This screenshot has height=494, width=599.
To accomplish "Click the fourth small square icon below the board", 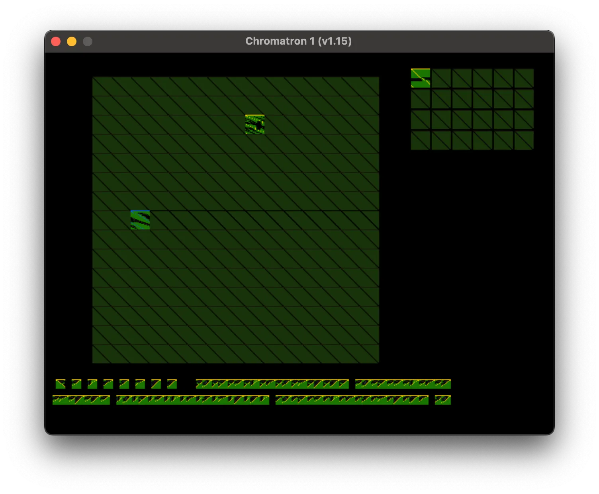I will 108,384.
